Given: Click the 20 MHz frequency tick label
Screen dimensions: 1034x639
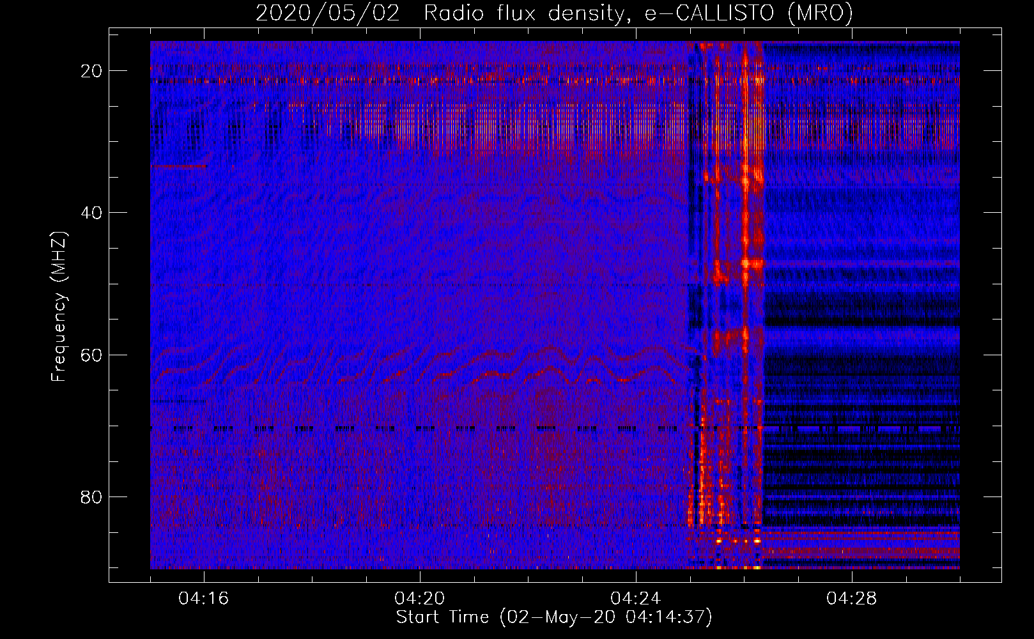Looking at the screenshot, I should click(91, 71).
